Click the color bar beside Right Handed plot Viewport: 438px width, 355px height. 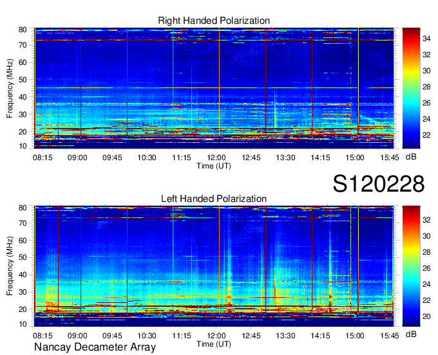pyautogui.click(x=411, y=88)
